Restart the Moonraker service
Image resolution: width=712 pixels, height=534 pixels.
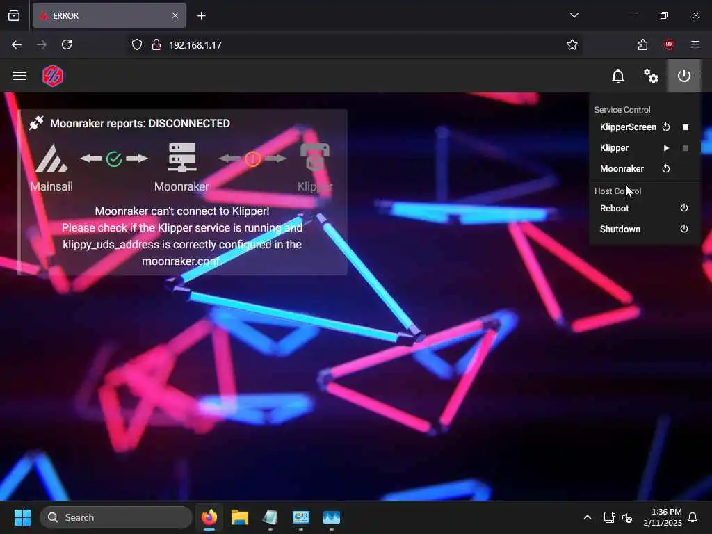click(665, 169)
